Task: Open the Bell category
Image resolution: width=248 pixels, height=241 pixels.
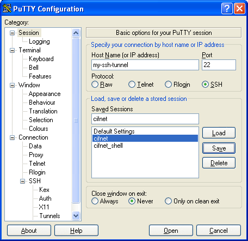Action: tap(34, 68)
